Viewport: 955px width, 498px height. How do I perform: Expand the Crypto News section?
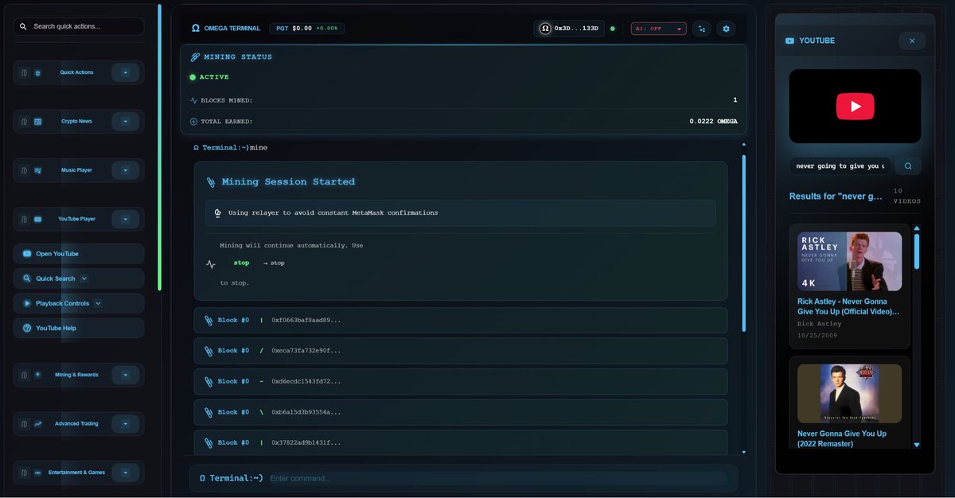coord(125,122)
